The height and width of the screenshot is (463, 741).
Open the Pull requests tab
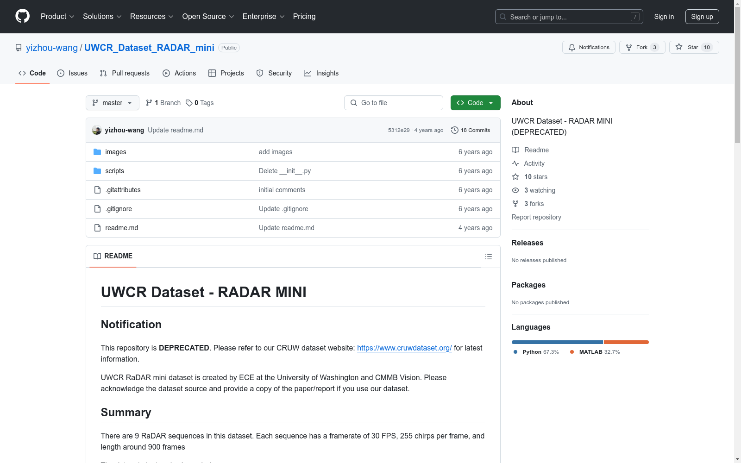point(125,73)
